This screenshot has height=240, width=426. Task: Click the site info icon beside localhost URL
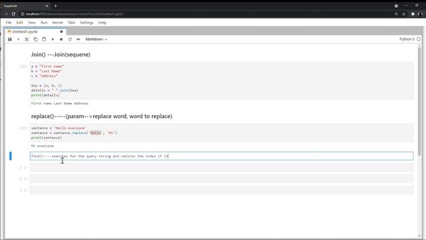click(x=23, y=14)
